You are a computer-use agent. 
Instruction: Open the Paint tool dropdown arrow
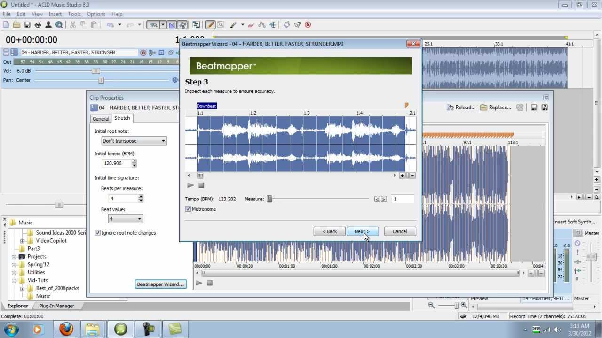point(243,25)
